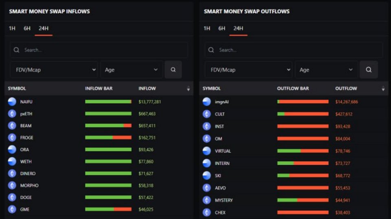
Task: Click the pxETH symbol name
Action: [26, 114]
